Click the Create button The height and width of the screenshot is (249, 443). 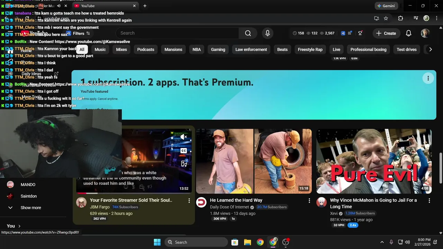(386, 33)
